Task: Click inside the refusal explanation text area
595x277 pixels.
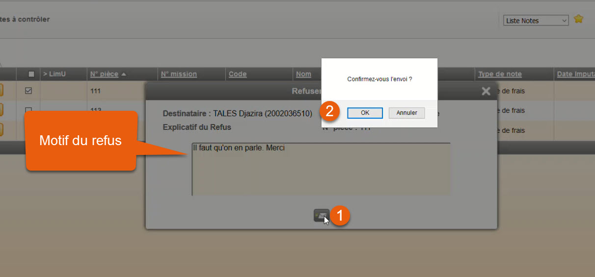Action: coord(321,172)
